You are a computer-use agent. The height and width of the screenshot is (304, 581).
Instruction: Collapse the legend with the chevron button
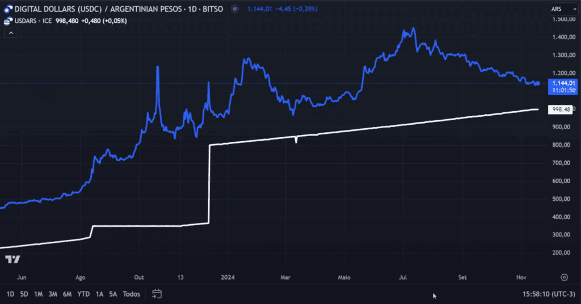click(11, 33)
